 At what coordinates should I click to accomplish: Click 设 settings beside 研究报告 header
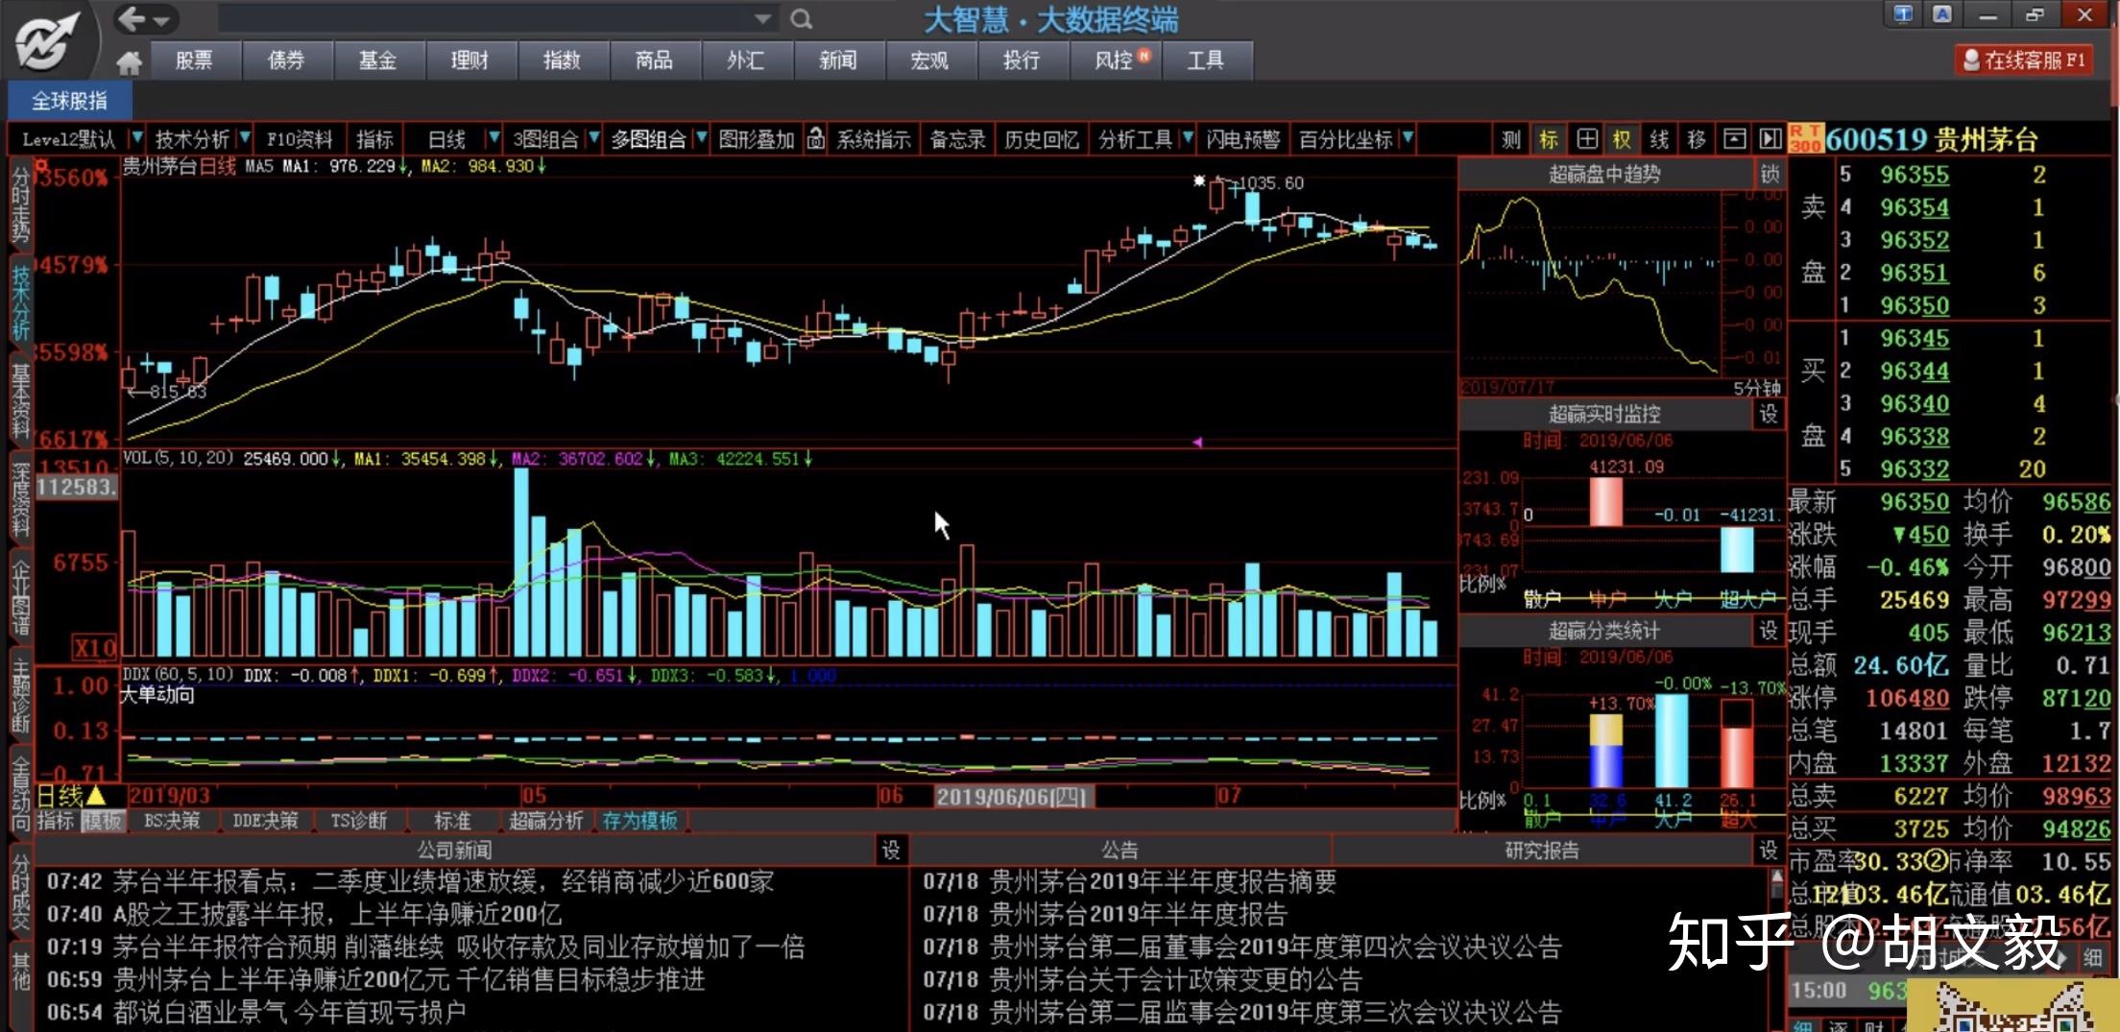click(1769, 850)
